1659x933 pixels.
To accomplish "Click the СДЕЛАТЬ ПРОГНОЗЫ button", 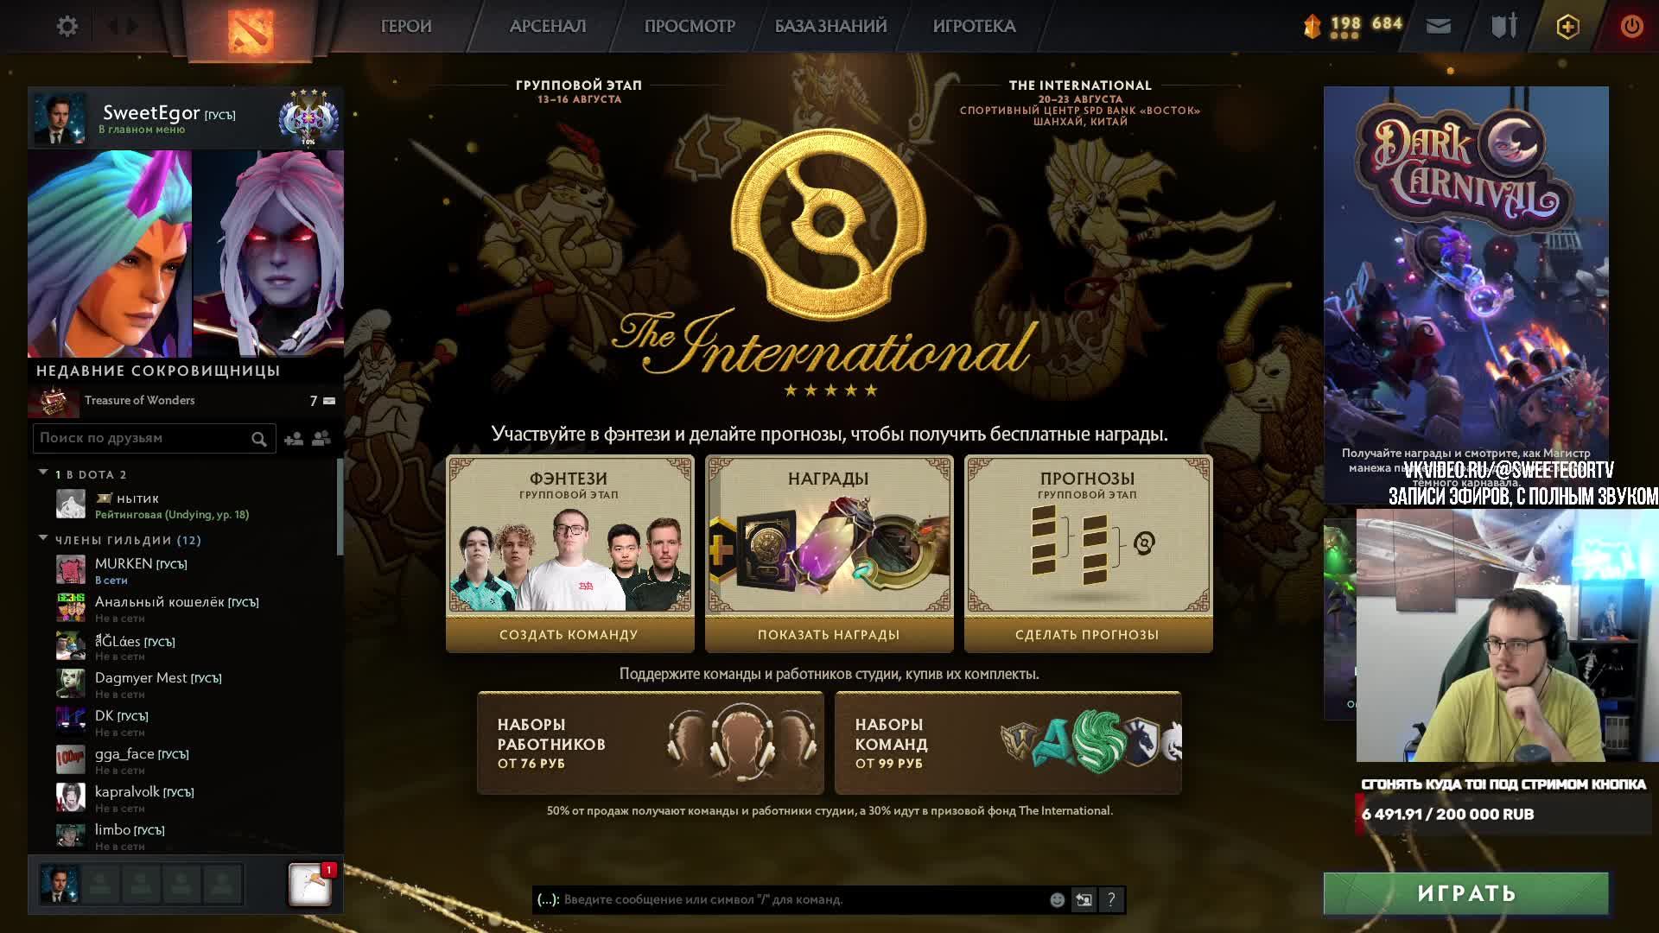I will click(x=1088, y=635).
